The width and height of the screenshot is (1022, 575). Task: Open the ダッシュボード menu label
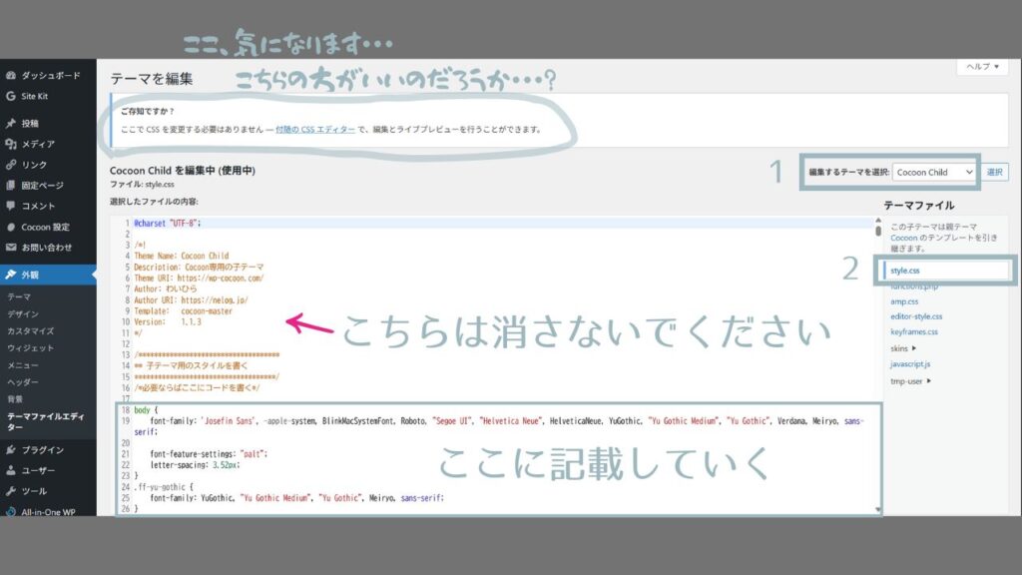coord(51,76)
